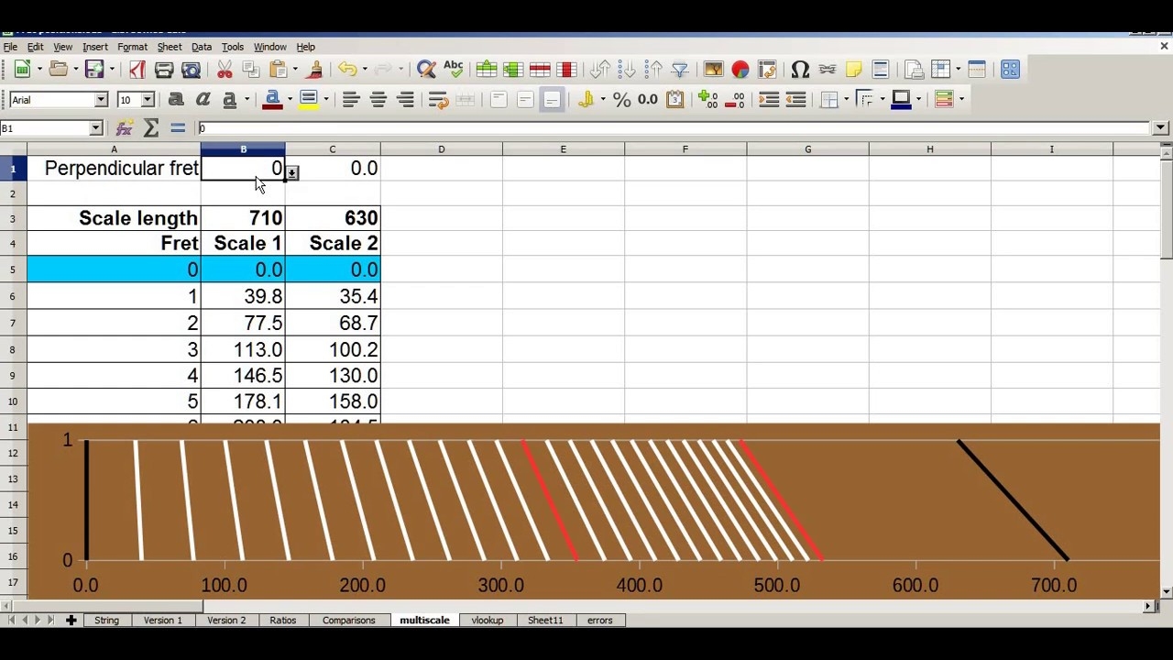Image resolution: width=1173 pixels, height=660 pixels.
Task: Switch to the Comparisons sheet tab
Action: pos(348,621)
